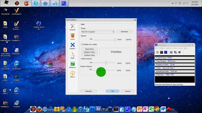Open Region menu in CamStudio
202x113 pixels.
162,48
